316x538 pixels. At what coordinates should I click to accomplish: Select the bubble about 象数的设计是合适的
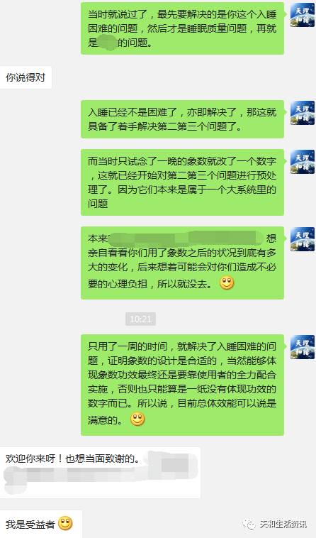tap(183, 385)
